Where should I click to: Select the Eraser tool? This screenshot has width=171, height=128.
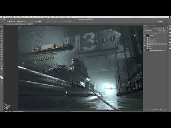click(2, 50)
